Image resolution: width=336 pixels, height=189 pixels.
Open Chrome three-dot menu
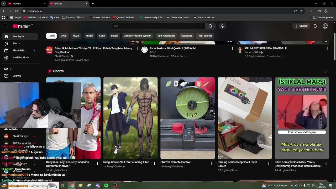(332, 11)
